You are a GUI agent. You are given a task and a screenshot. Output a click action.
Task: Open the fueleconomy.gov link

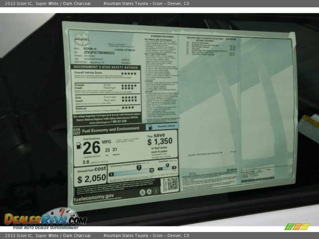[94, 198]
